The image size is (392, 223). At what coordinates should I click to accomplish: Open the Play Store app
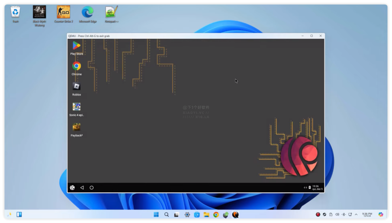77,46
